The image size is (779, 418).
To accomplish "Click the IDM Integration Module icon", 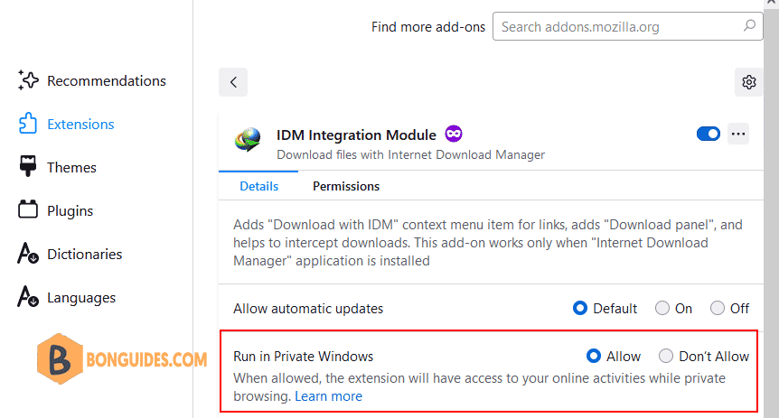I will 248,140.
